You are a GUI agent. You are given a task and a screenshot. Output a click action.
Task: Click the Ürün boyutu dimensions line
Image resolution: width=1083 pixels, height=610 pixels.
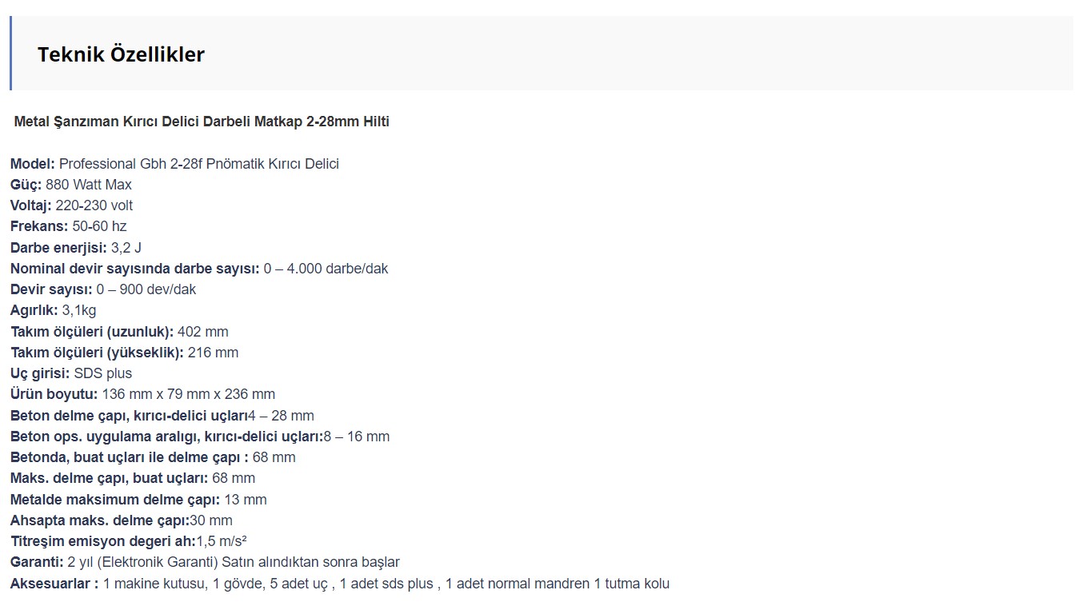(143, 394)
